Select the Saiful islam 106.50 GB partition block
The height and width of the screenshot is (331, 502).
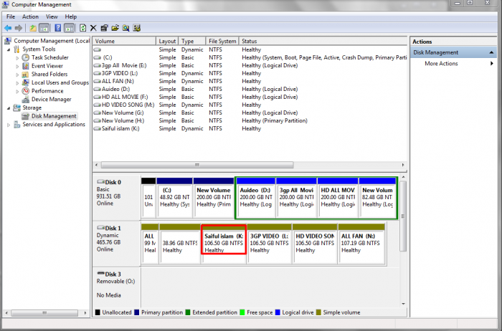224,244
